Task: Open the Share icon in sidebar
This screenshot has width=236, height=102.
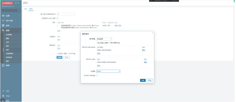Action: [3, 96]
